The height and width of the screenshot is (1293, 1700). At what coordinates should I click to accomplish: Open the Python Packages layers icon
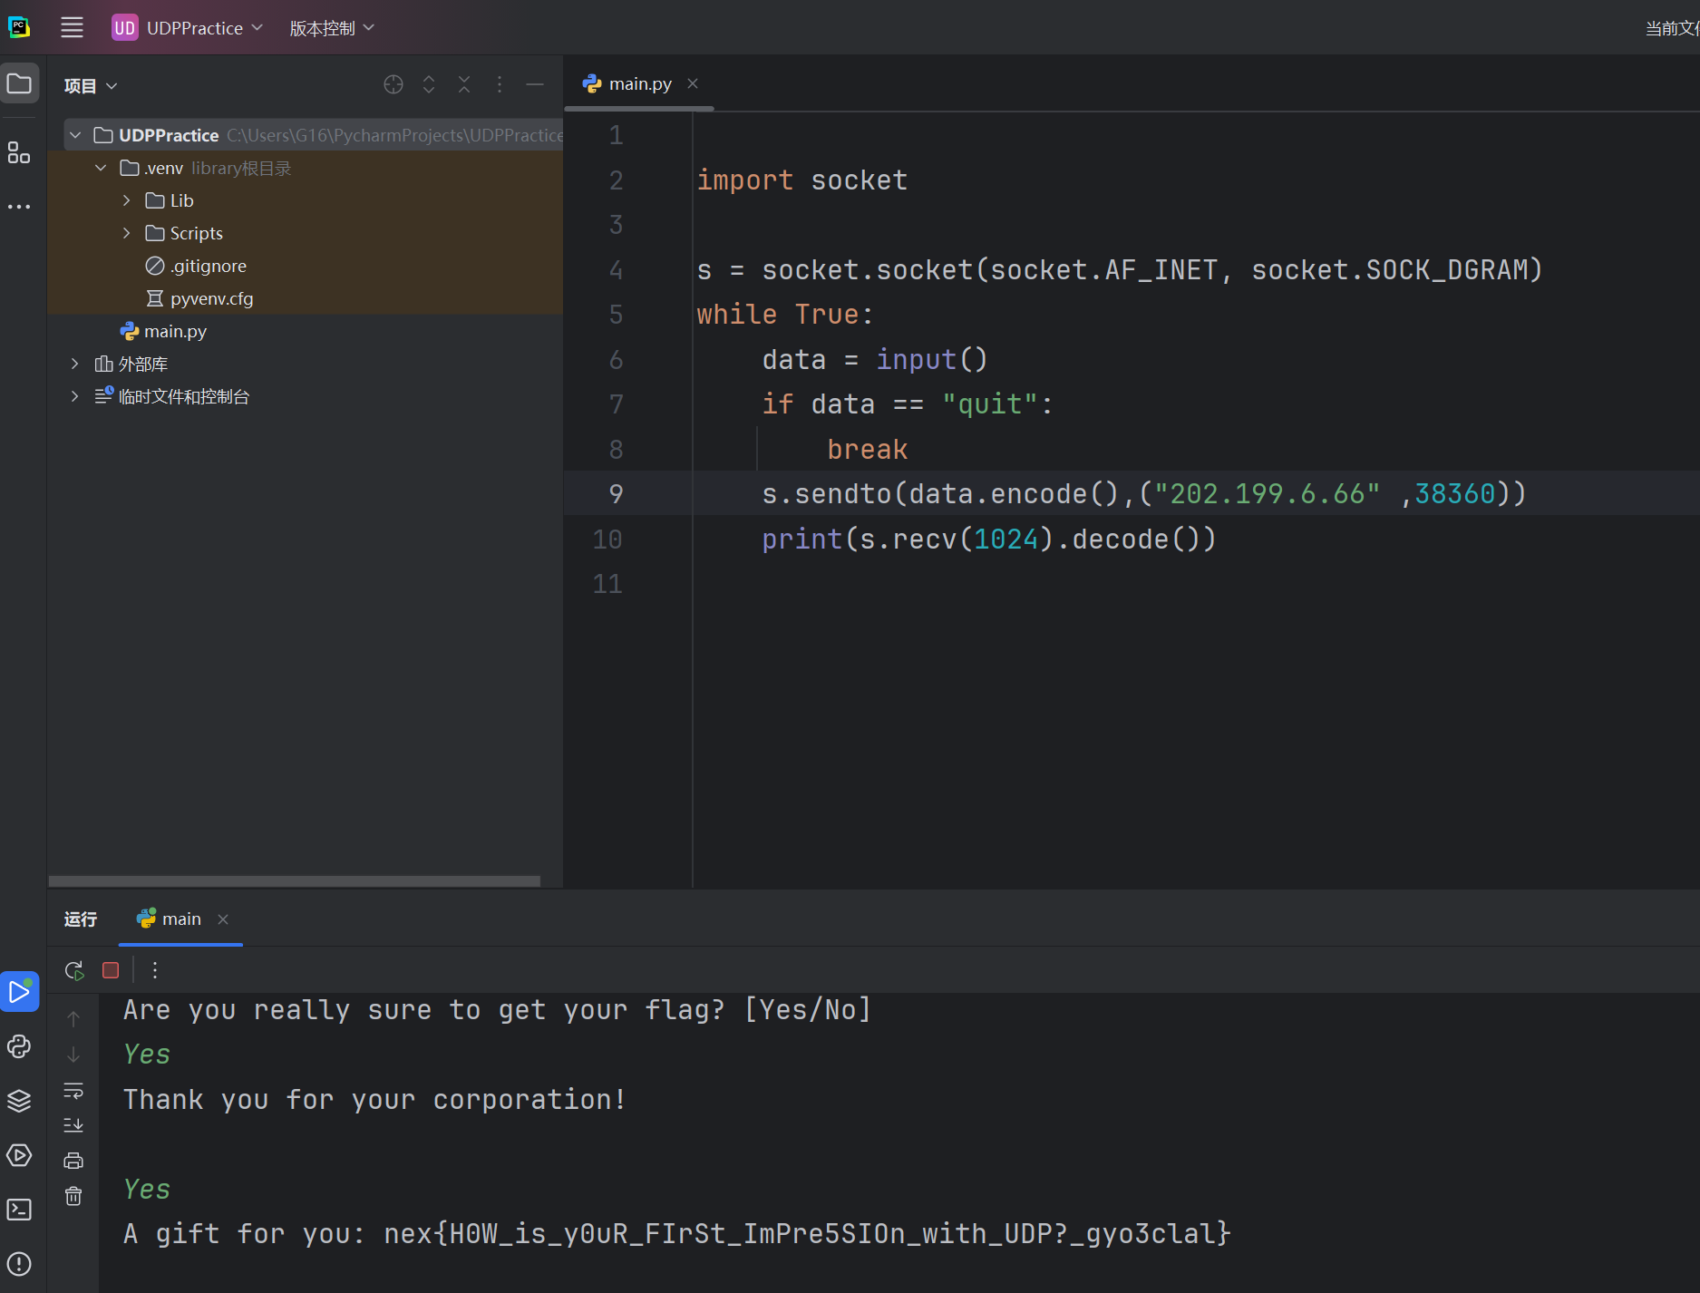pos(19,1101)
